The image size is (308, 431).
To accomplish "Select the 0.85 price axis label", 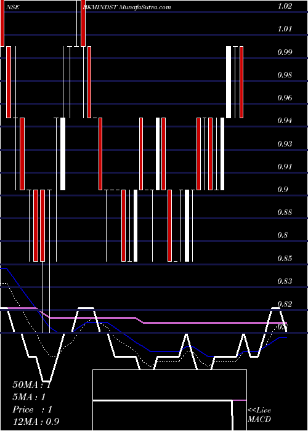I will (285, 259).
